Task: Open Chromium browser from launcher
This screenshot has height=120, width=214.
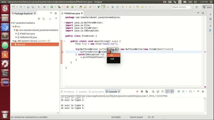Action: coord(5,27)
